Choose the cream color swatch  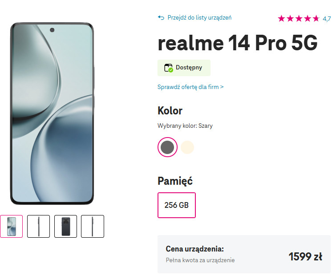point(187,147)
